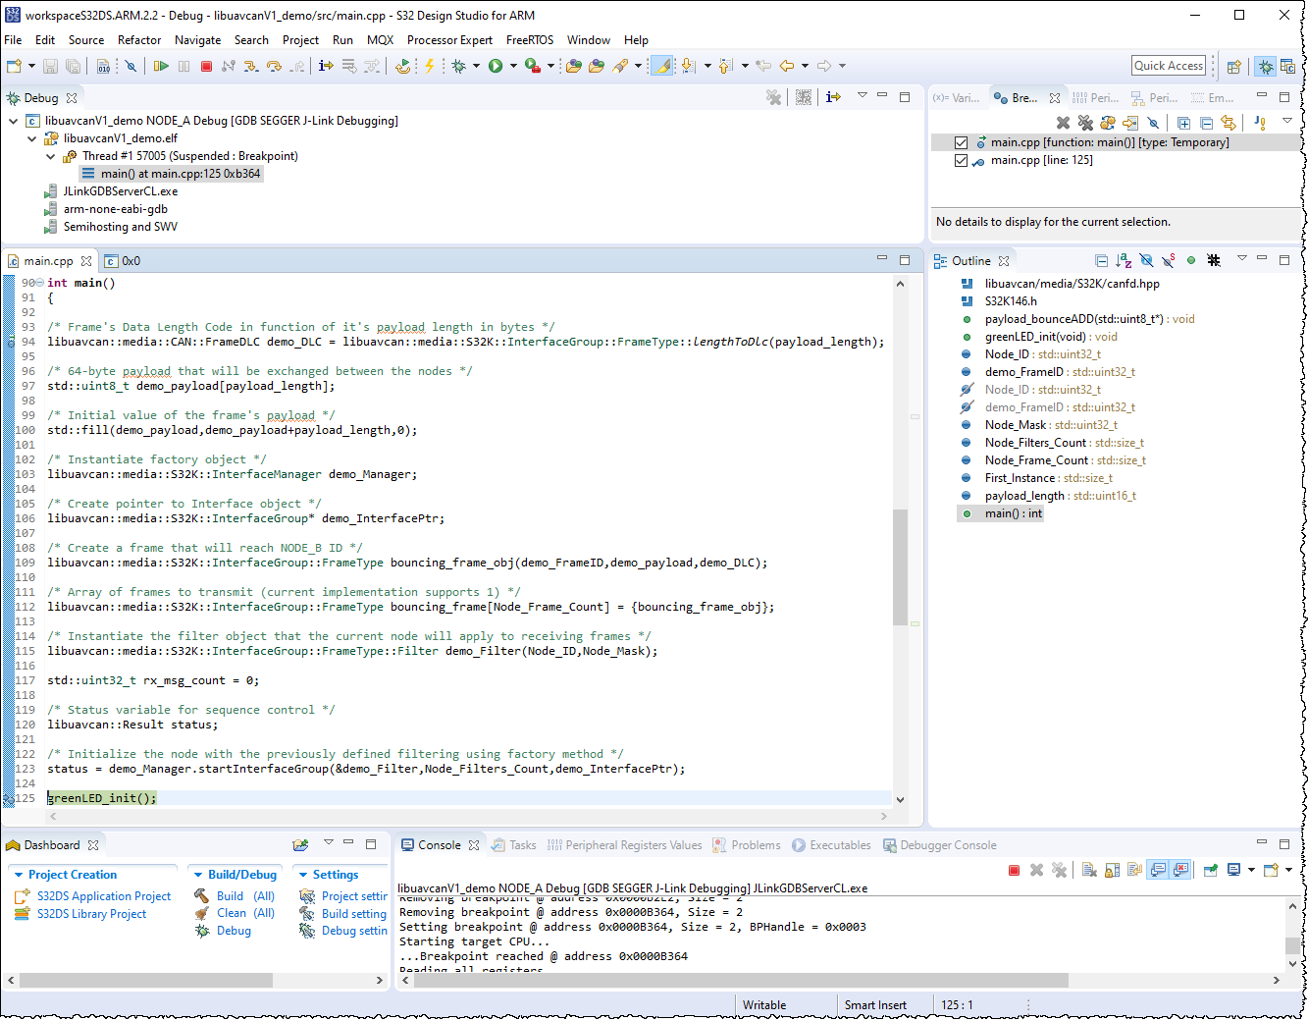Click the Terminate debug session icon
This screenshot has width=1308, height=1021.
point(206,66)
